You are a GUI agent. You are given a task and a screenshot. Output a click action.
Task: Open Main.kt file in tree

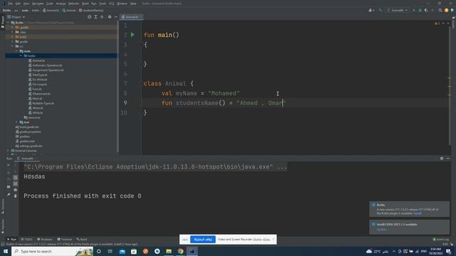(35, 98)
